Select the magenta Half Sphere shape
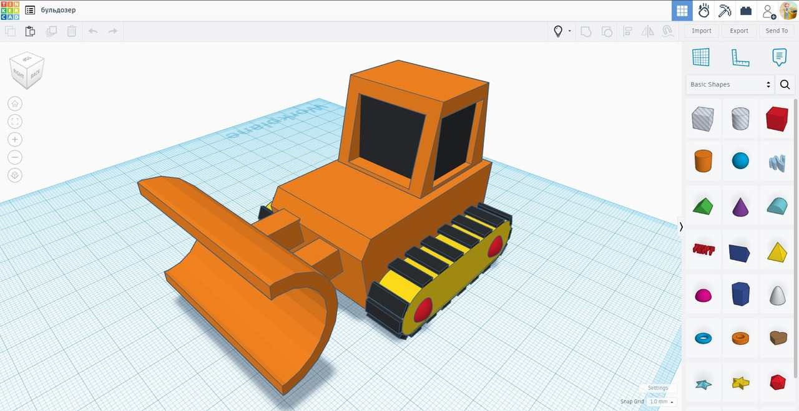This screenshot has width=799, height=411. pos(703,295)
